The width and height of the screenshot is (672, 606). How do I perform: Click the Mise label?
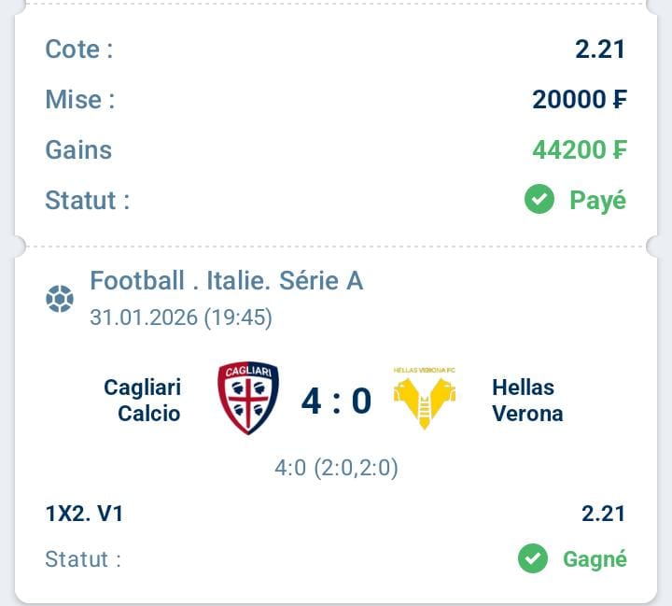(80, 100)
